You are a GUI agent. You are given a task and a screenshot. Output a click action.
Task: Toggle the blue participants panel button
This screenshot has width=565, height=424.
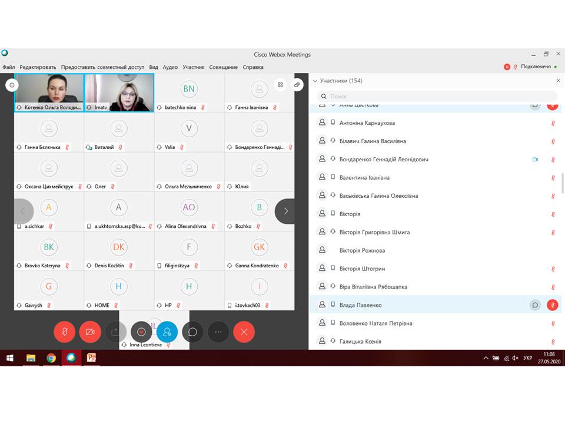click(167, 332)
